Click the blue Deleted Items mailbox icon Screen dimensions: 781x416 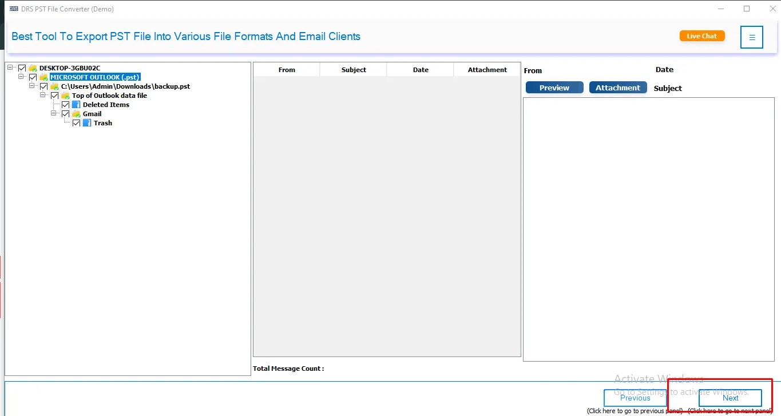76,105
